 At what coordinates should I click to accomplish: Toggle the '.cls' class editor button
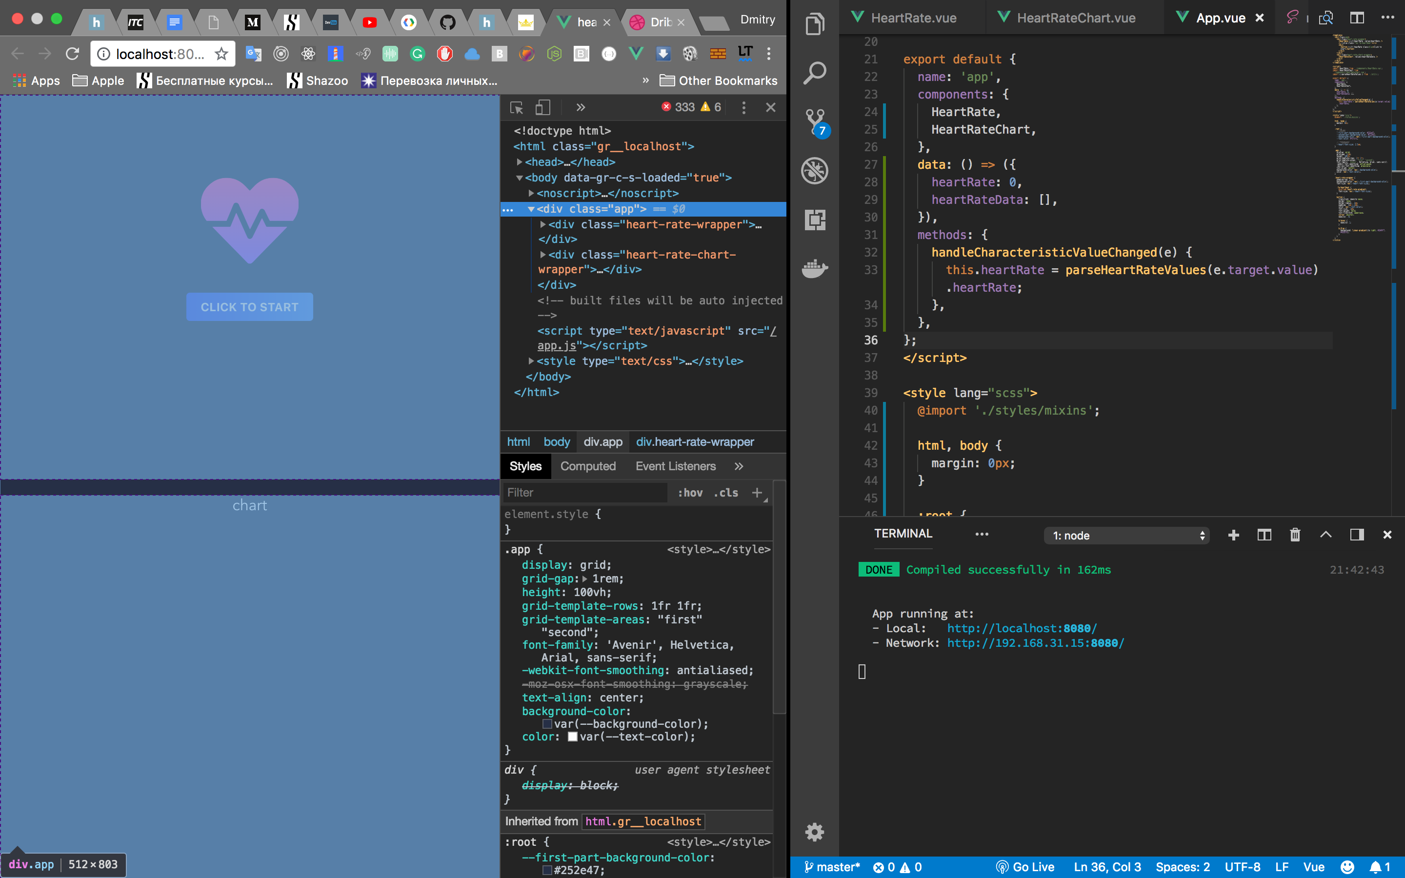(x=727, y=493)
